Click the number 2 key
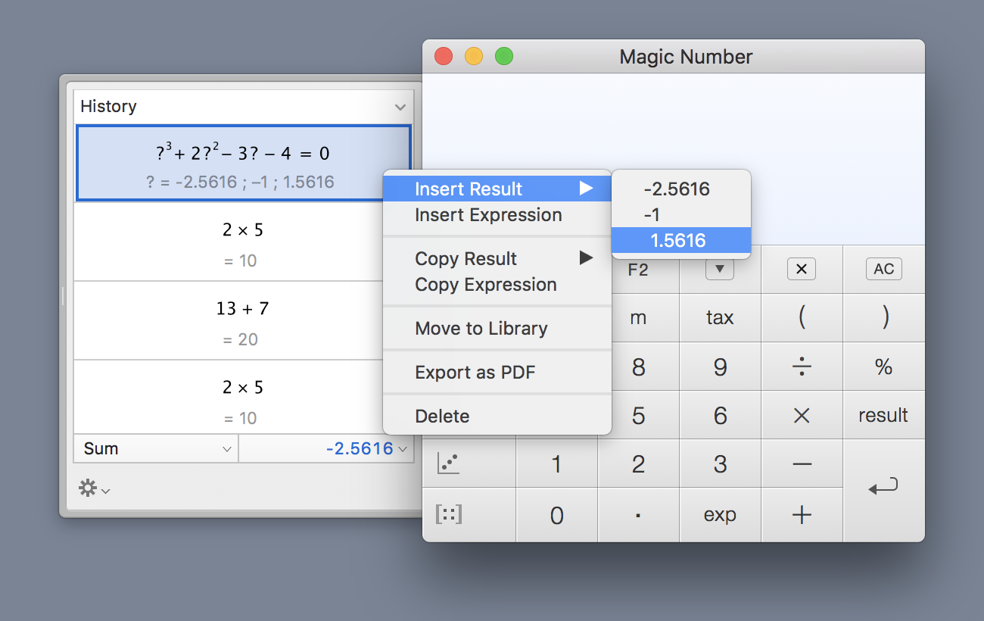This screenshot has width=984, height=621. click(x=638, y=463)
